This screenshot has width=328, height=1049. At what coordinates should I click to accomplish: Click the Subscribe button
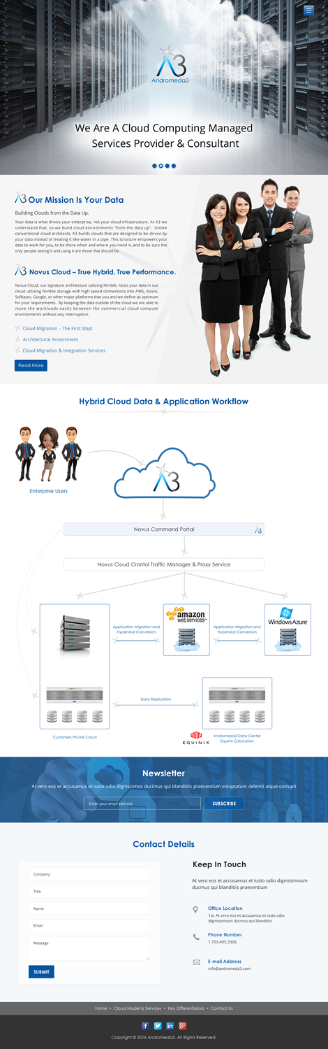[x=224, y=804]
